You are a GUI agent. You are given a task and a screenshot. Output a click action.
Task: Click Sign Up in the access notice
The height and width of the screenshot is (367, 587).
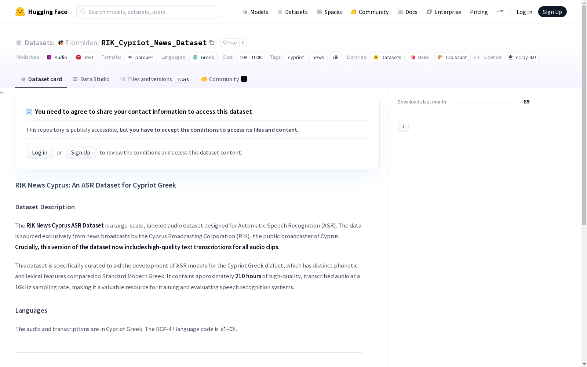click(x=81, y=152)
